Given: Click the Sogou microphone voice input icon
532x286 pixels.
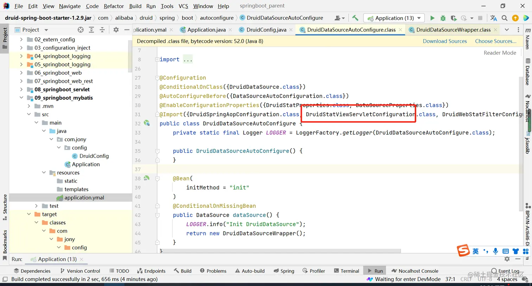Looking at the screenshot, I should tap(495, 251).
